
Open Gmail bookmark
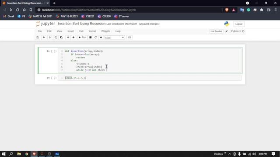click(x=9, y=17)
